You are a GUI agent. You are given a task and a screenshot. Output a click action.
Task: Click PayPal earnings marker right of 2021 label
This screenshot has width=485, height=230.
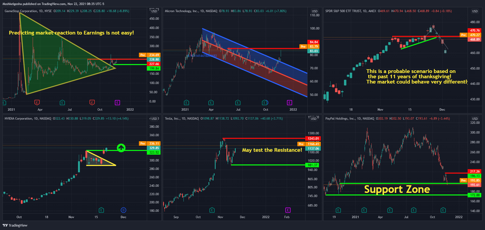364,210
